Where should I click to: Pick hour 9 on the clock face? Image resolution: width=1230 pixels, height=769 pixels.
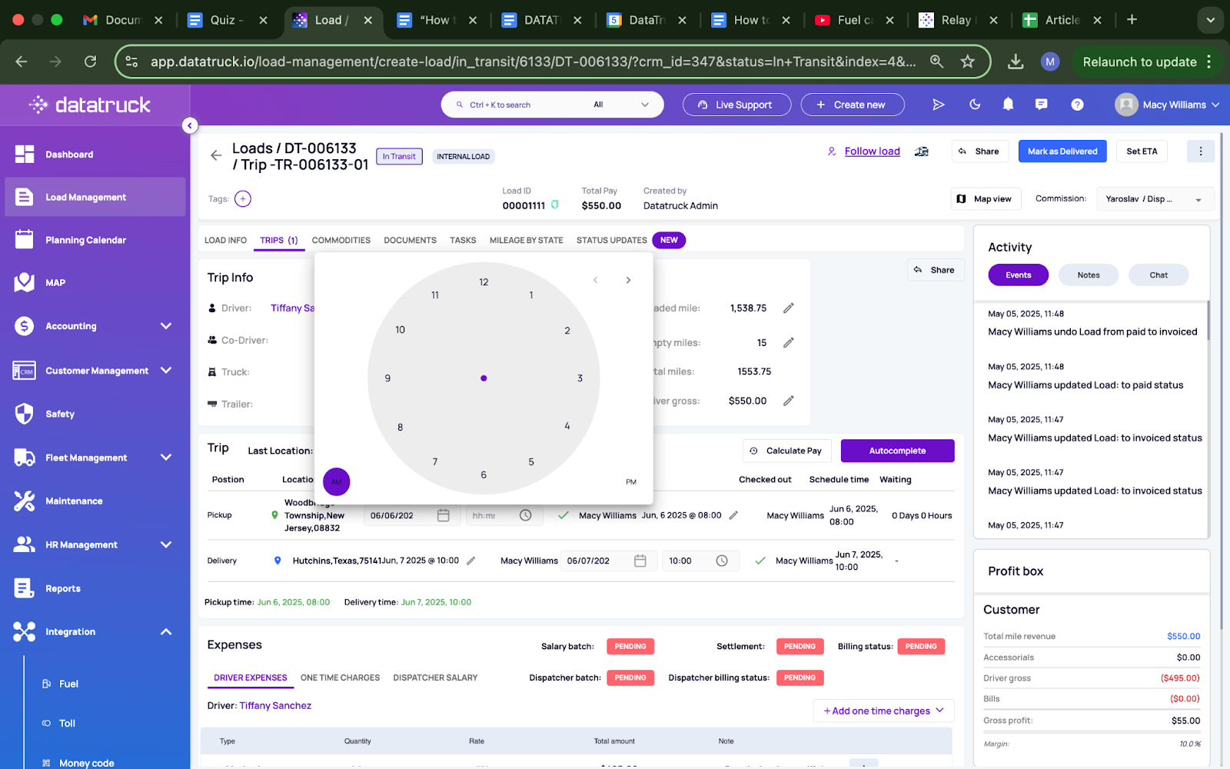(x=387, y=378)
